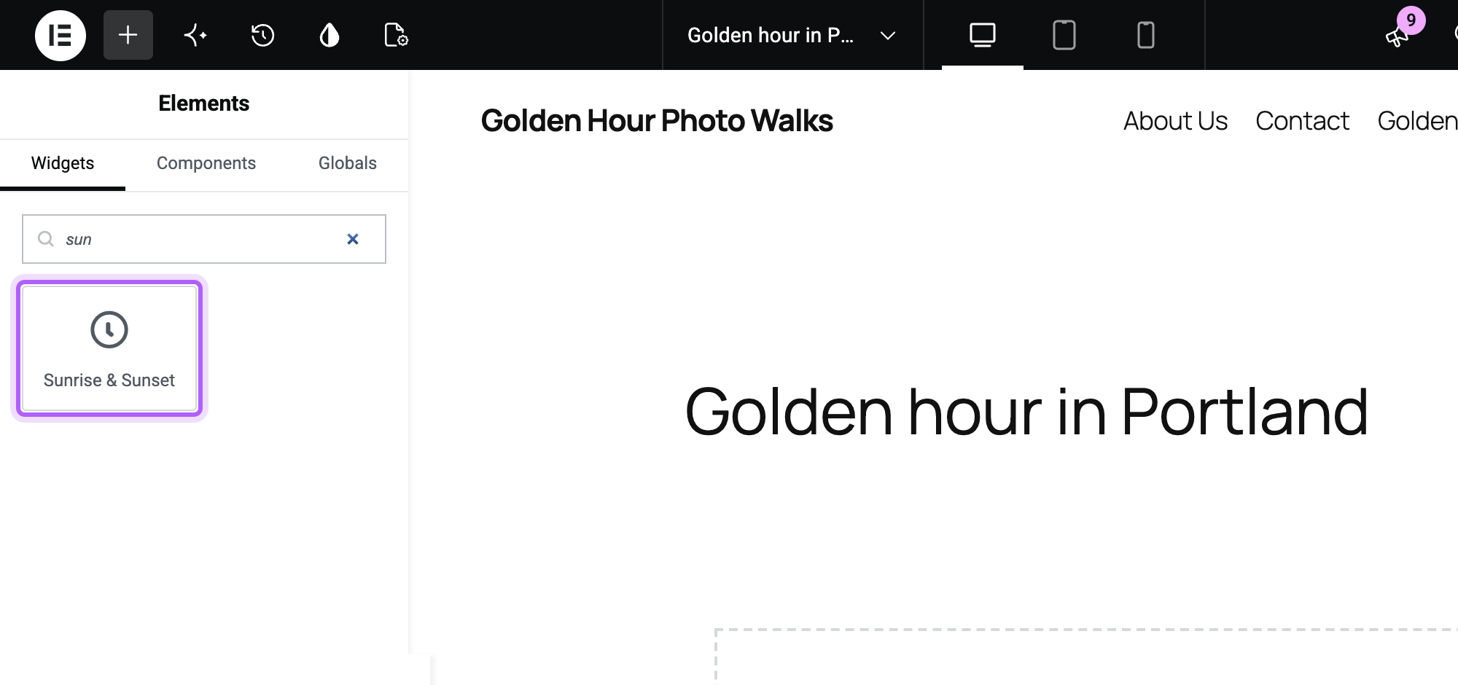Clear the widget search with X

tap(353, 239)
